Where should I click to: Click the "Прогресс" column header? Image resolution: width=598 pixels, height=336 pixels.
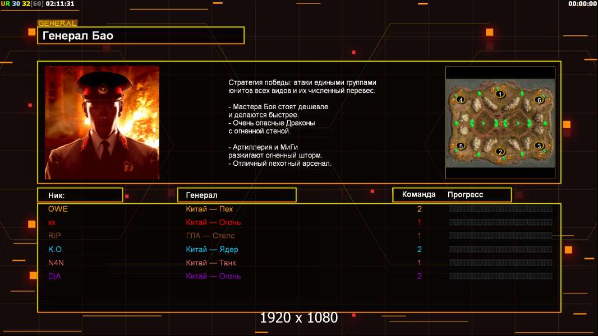465,194
